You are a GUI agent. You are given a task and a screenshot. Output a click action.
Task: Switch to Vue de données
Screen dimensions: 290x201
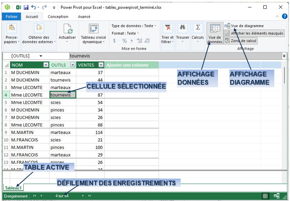click(x=215, y=33)
